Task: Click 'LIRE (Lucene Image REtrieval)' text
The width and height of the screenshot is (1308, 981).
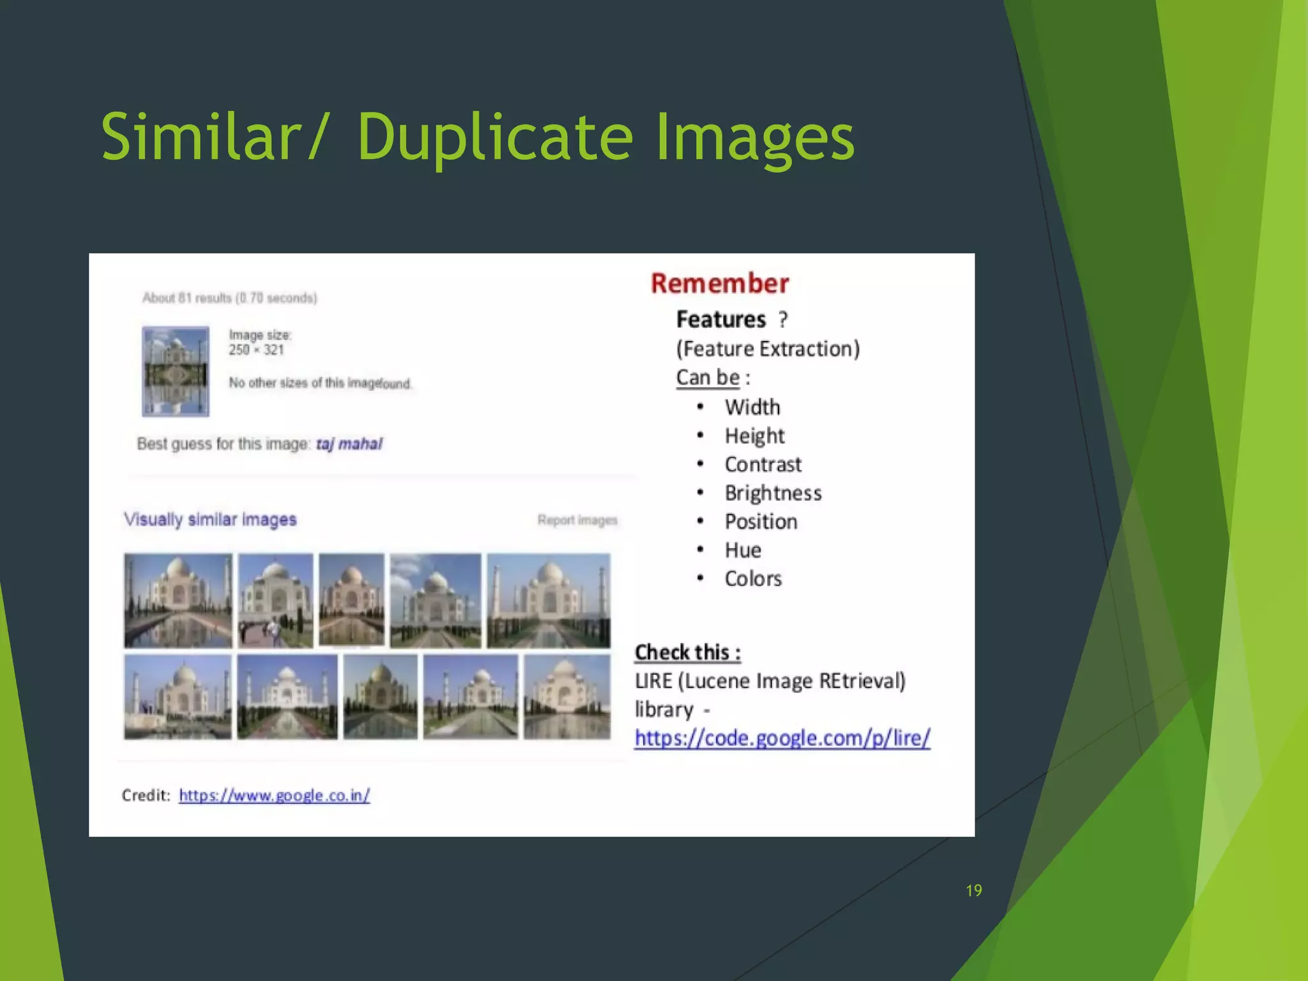Action: click(770, 681)
